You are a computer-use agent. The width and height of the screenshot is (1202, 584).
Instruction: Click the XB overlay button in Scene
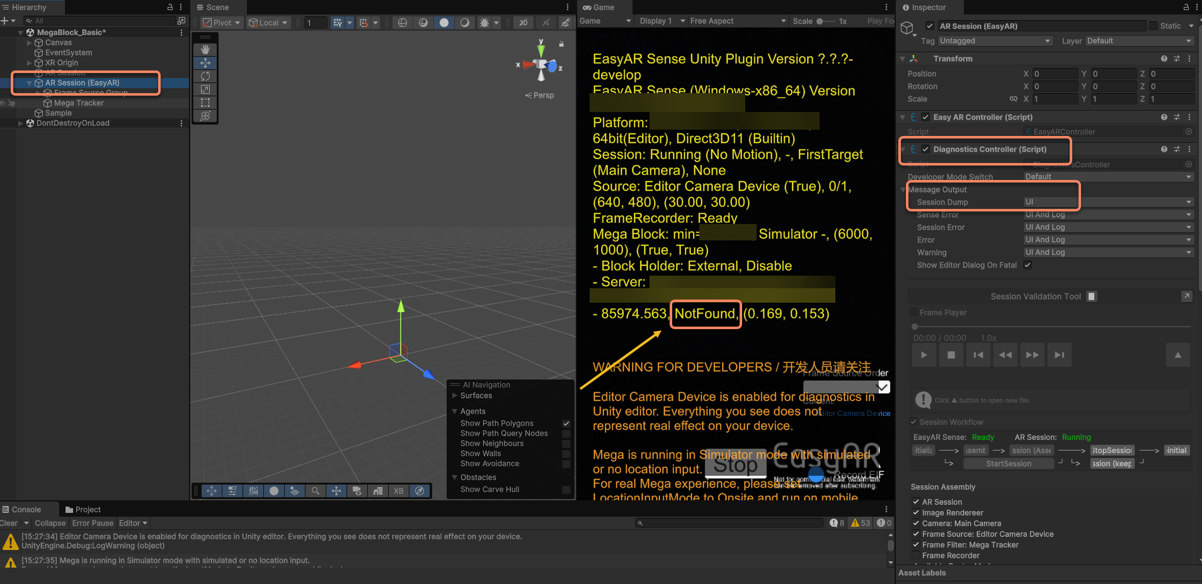[x=399, y=491]
